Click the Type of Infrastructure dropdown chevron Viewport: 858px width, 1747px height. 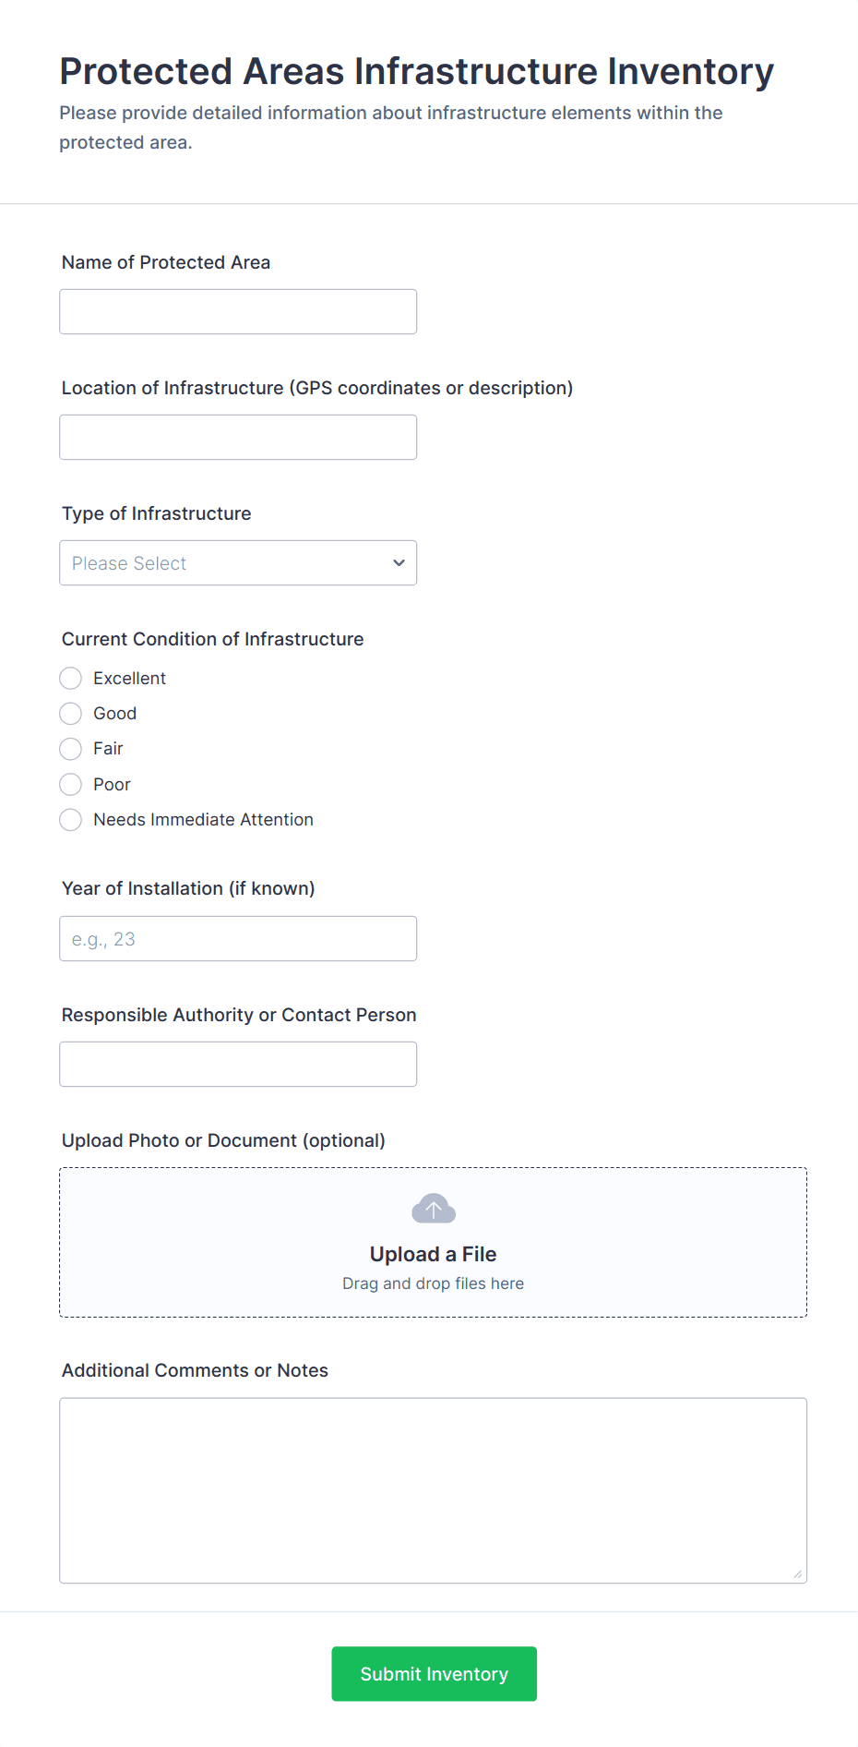[x=399, y=563]
